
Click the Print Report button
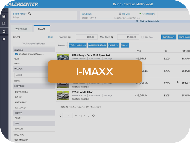pos(169,37)
